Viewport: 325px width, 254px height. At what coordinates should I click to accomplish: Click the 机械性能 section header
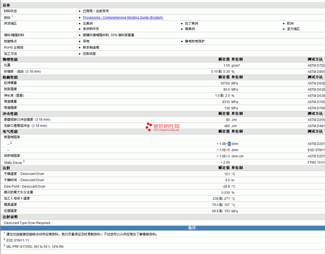tap(10, 77)
